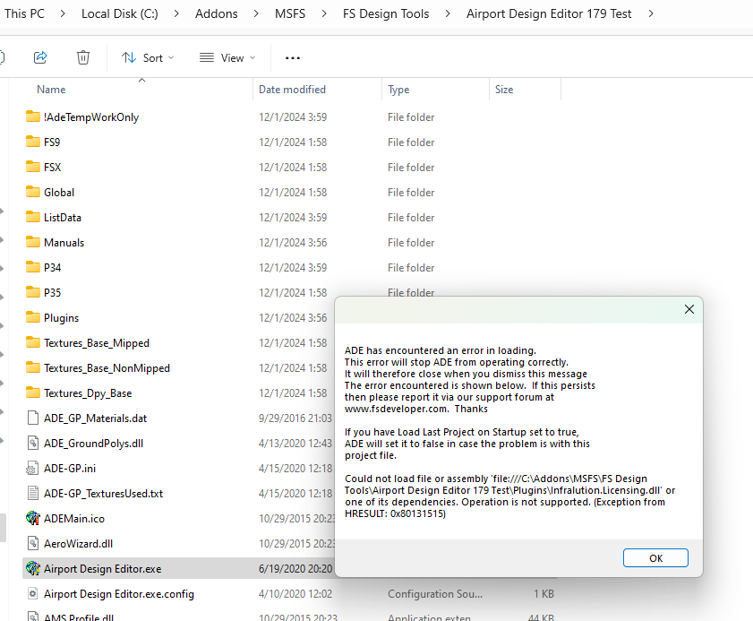Click the File folder type for !AdeTempWorkOnly
Image resolution: width=753 pixels, height=621 pixels.
point(411,116)
